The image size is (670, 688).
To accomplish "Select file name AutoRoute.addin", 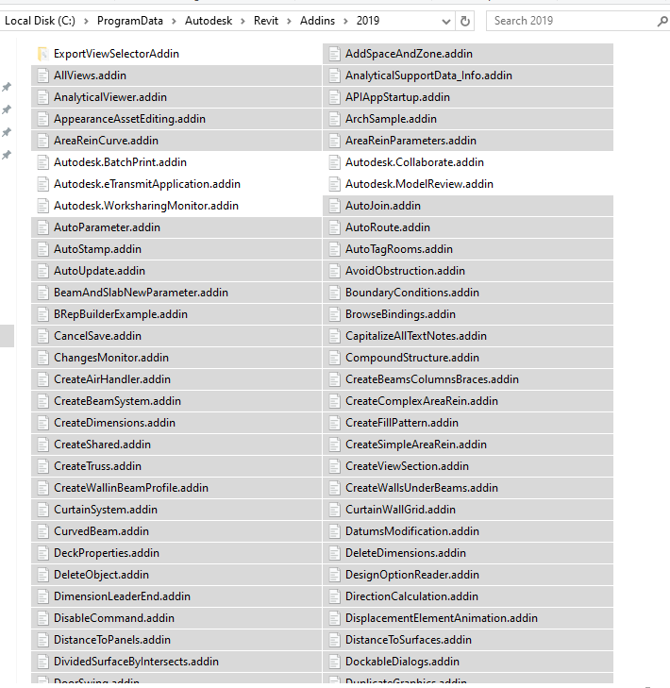I will 388,227.
